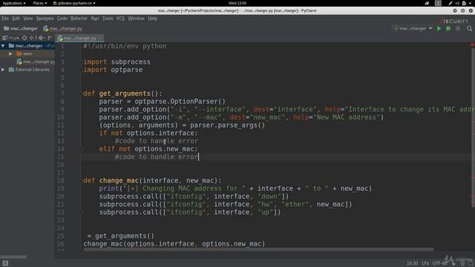Select the venv folder row in the project tree
The image size is (475, 267).
point(27,53)
